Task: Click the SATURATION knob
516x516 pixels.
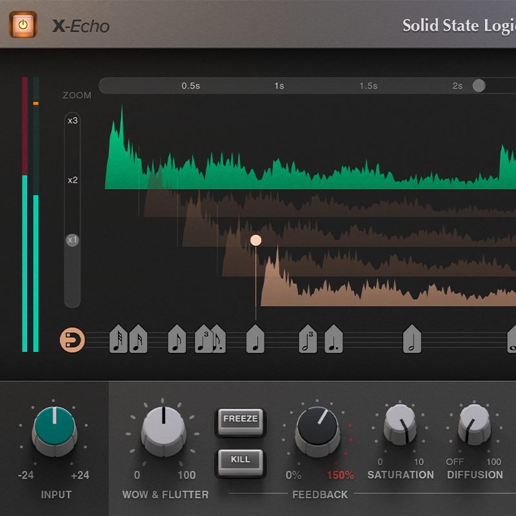Action: point(400,424)
